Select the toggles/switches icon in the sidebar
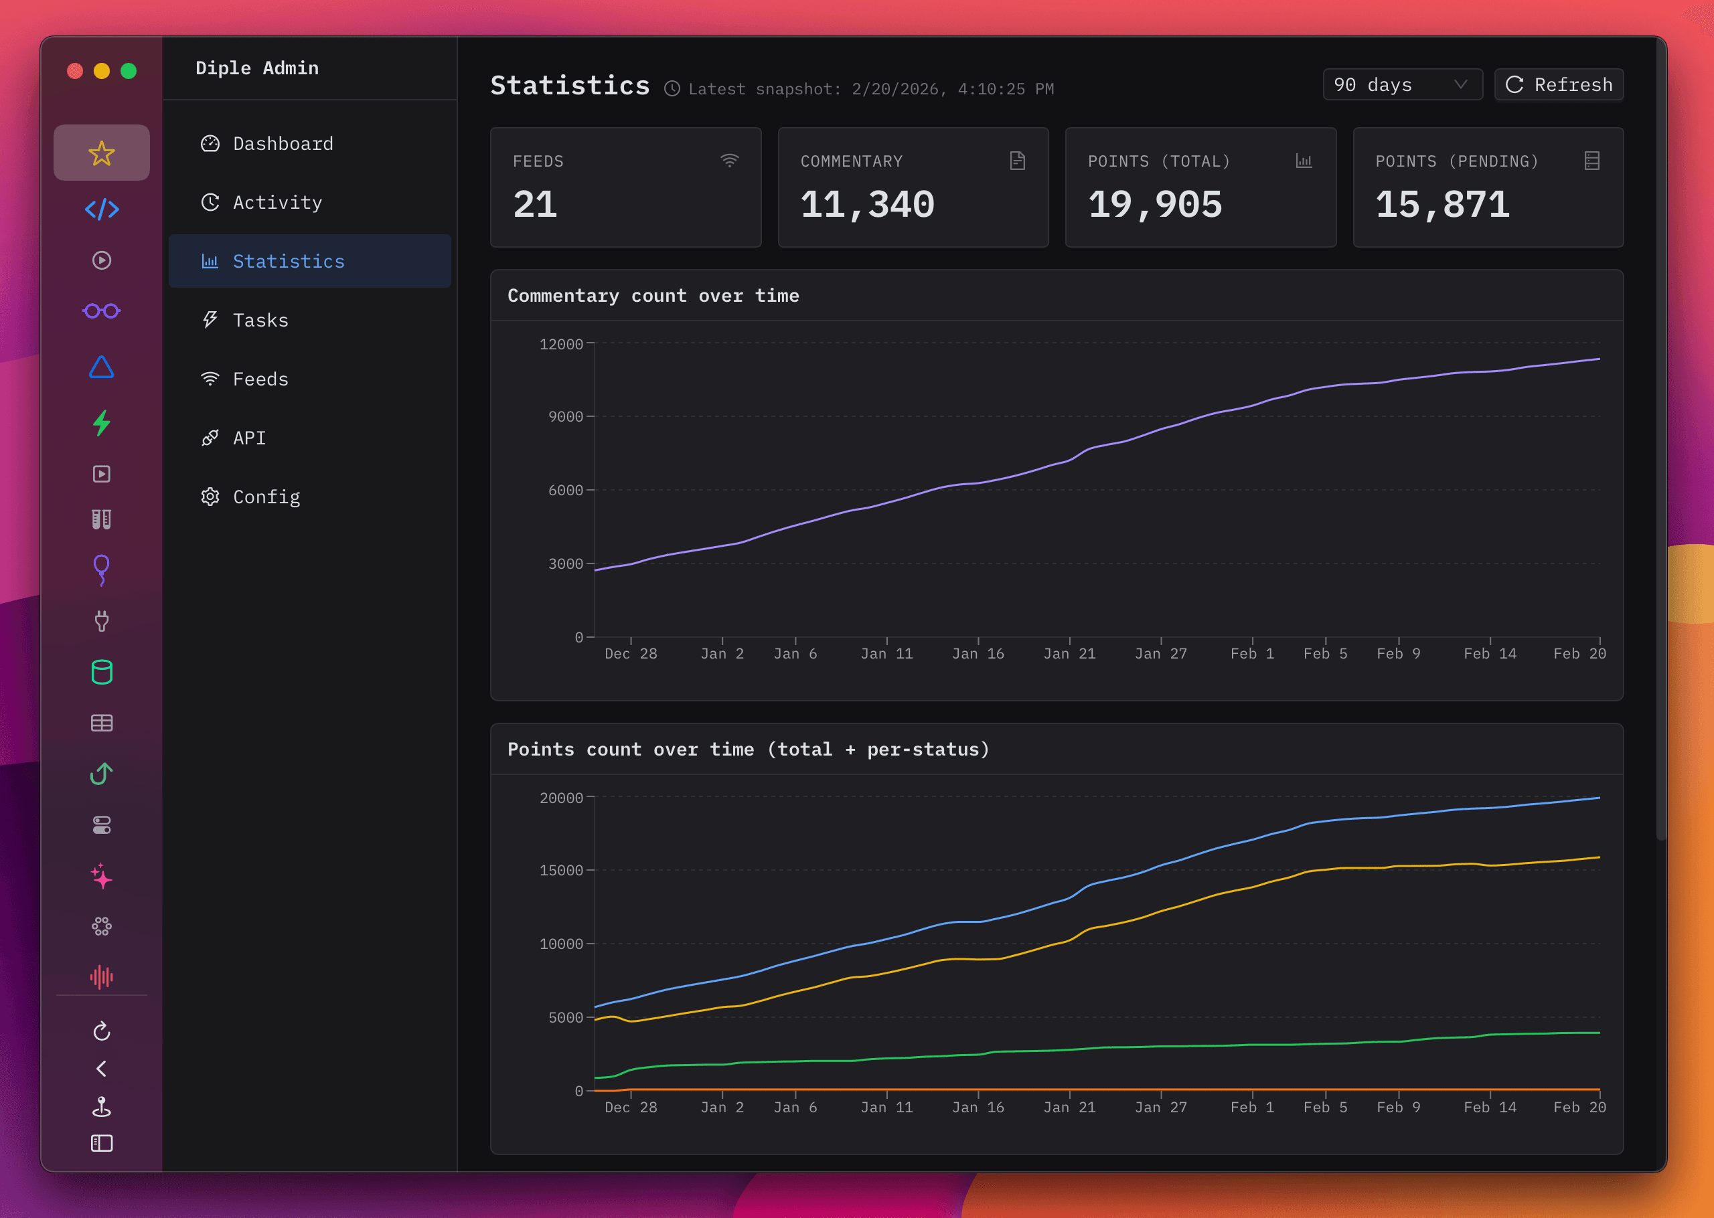 tap(101, 825)
